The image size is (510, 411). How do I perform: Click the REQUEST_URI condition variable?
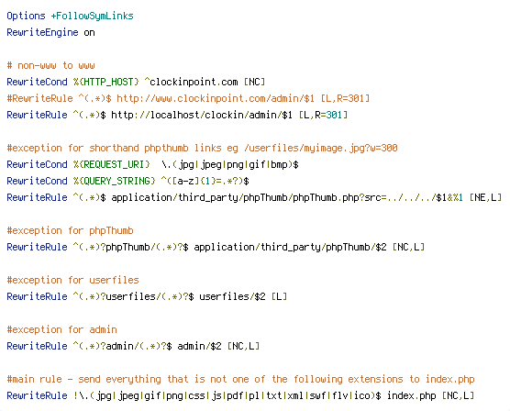click(x=112, y=164)
